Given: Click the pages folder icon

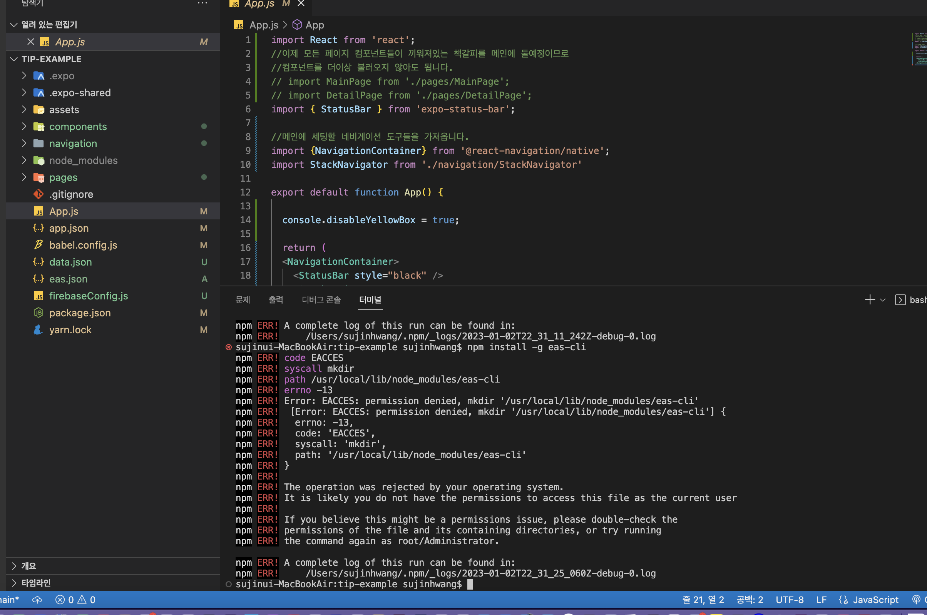Looking at the screenshot, I should click(x=39, y=177).
